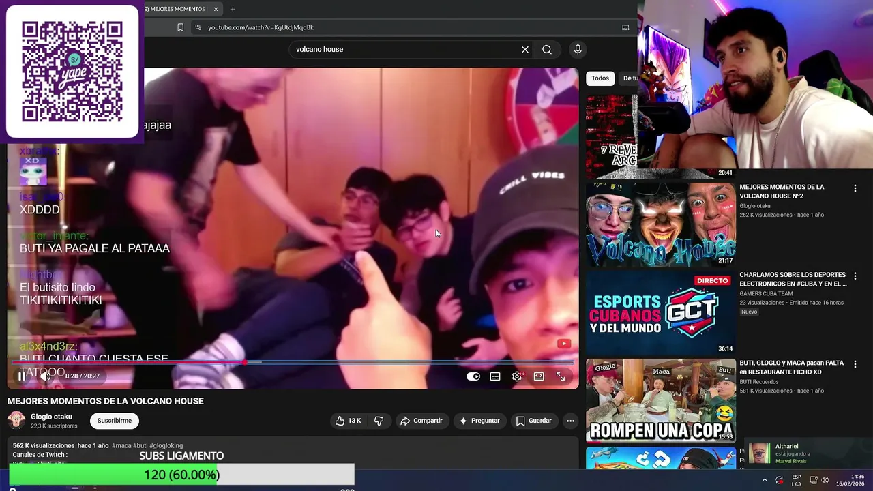Open the Gloglo otaku channel name

[x=51, y=417]
